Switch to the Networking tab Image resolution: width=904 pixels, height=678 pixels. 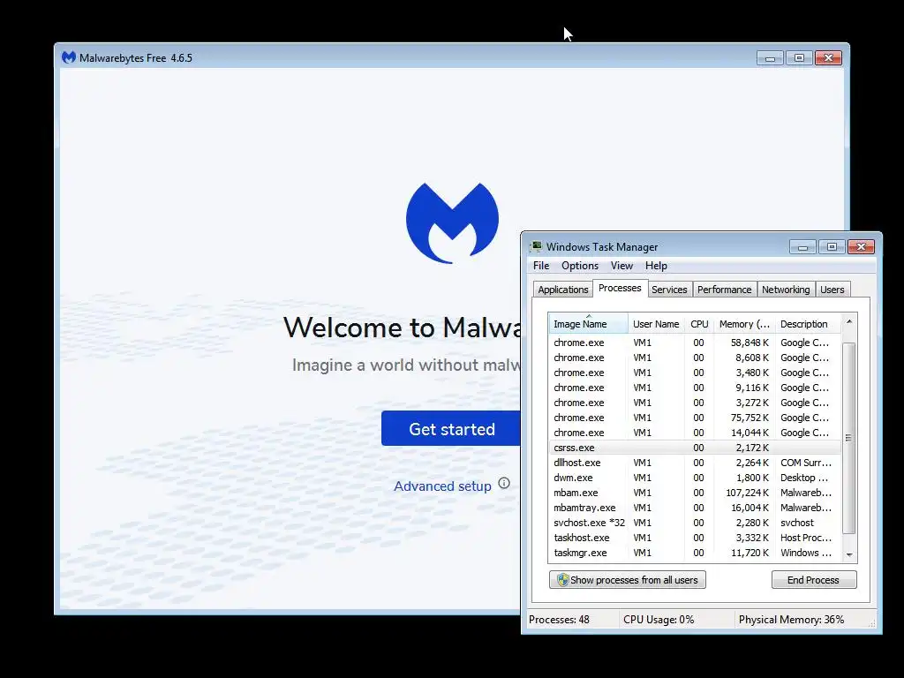click(x=785, y=290)
